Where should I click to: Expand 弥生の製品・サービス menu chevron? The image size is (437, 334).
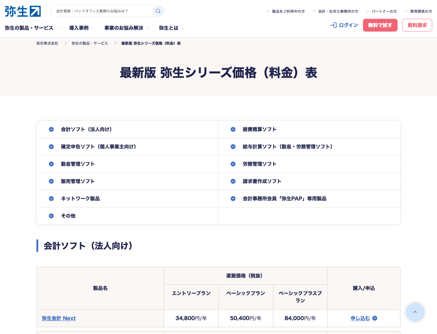(x=58, y=29)
